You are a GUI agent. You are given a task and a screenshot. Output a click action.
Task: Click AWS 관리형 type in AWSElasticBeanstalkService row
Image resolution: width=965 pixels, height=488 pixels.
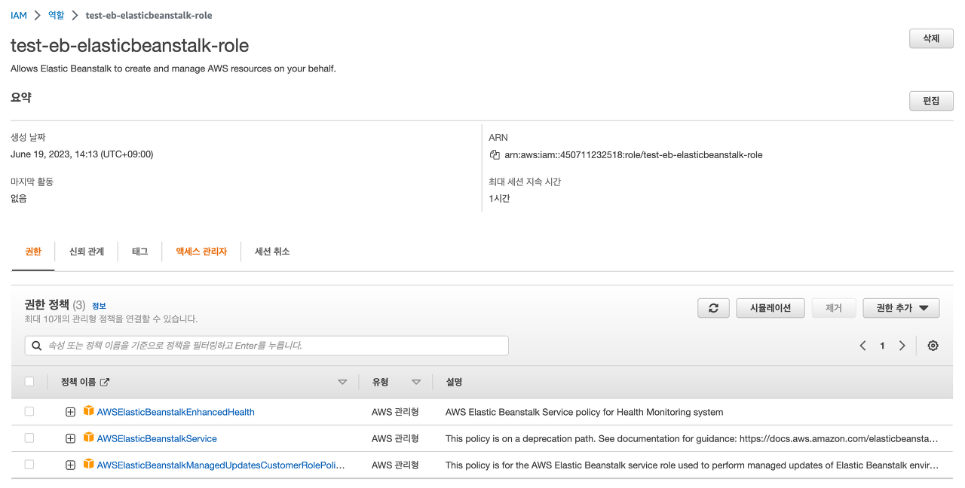pos(395,438)
